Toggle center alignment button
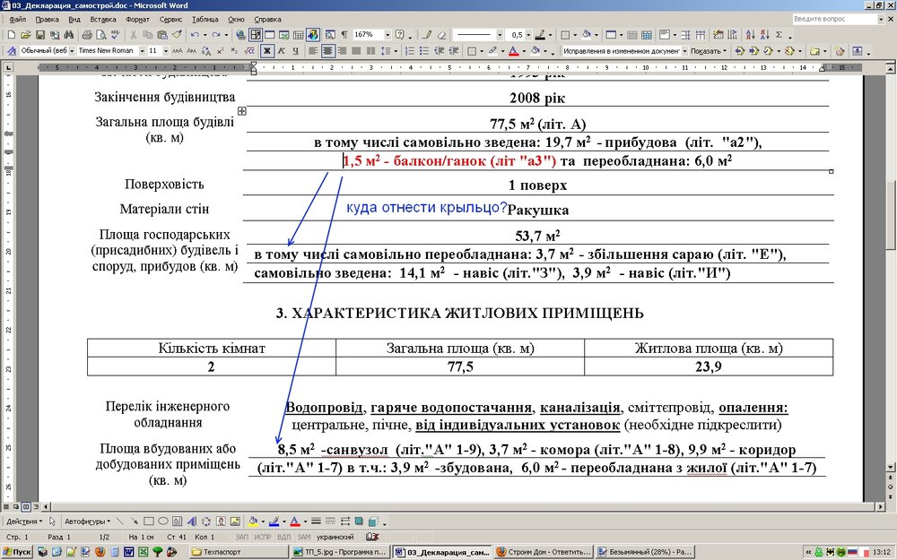Viewport: 897px width, 560px height. coord(327,51)
